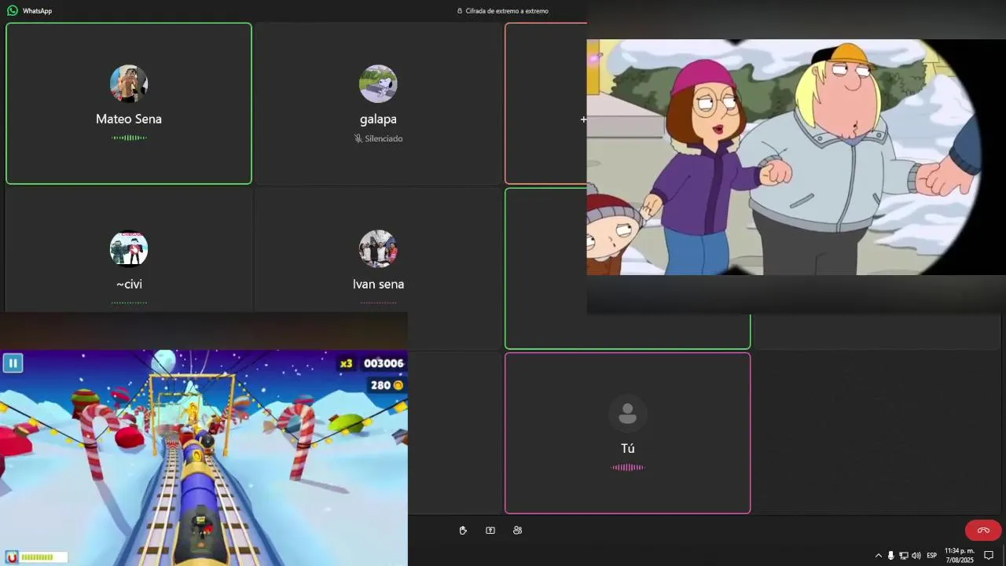Screen dimensions: 1006x566
Task: Click the ~civi name label
Action: click(129, 285)
